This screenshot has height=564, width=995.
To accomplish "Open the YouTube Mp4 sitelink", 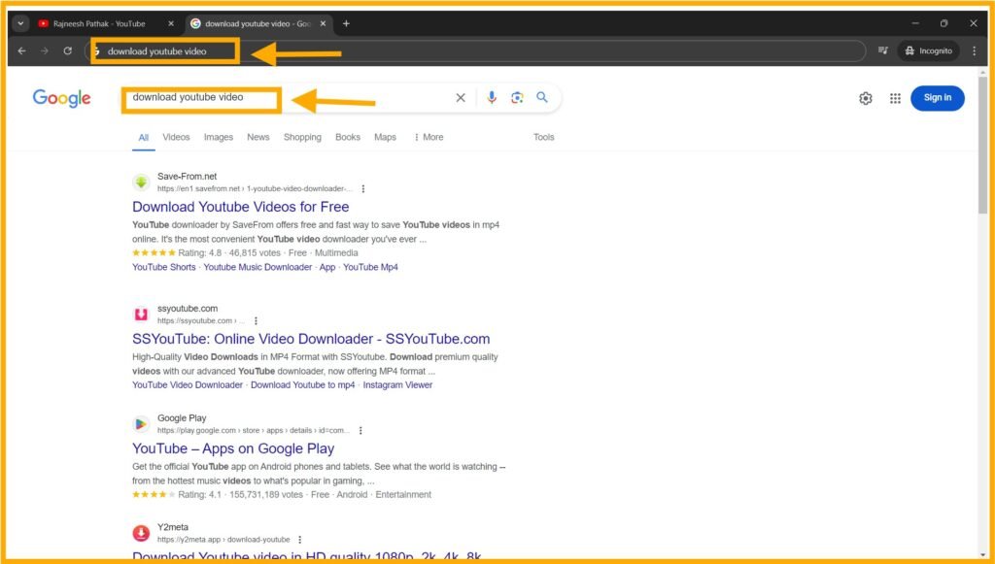I will coord(370,267).
